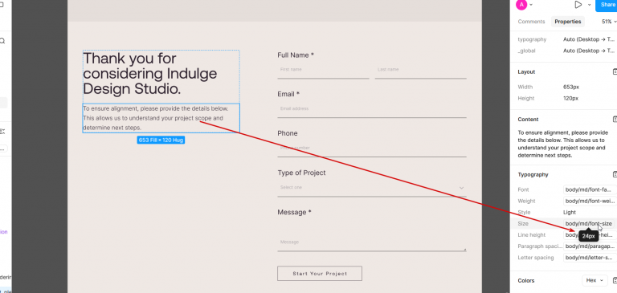The width and height of the screenshot is (617, 293).
Task: Click the Email * label on canvas
Action: (x=288, y=94)
